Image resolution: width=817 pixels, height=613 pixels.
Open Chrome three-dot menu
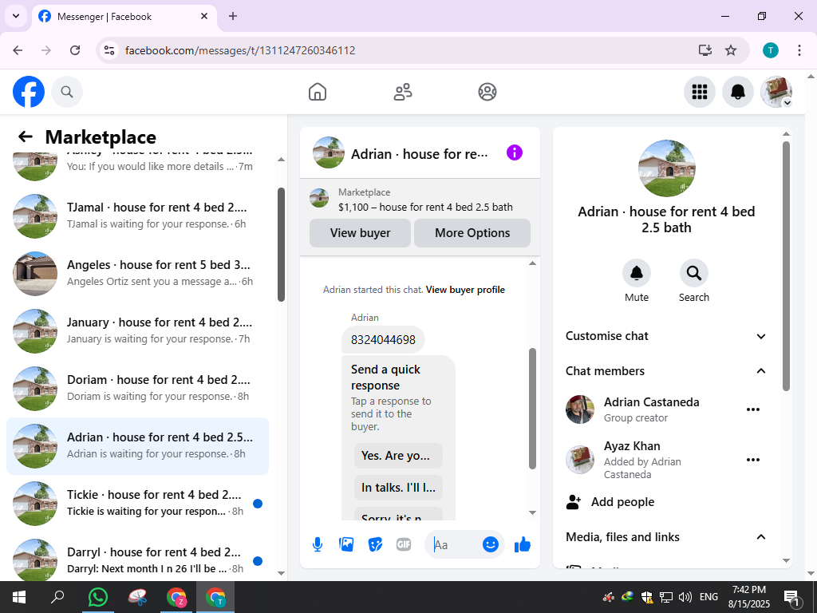coord(799,50)
